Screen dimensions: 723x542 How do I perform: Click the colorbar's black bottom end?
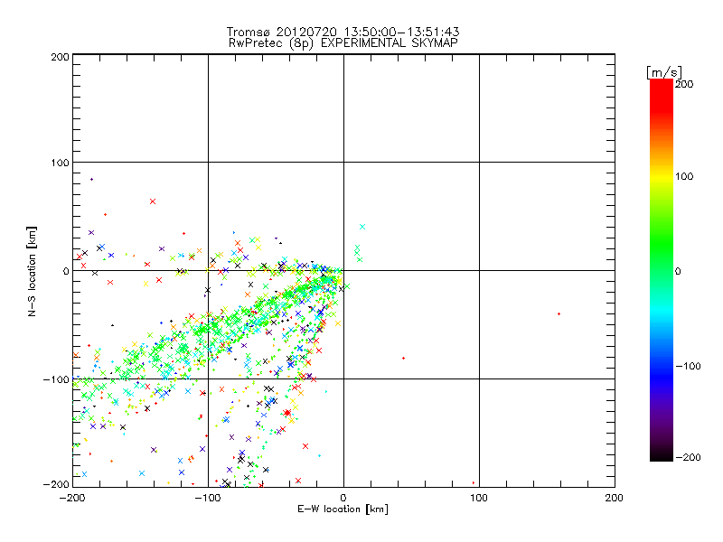[662, 454]
